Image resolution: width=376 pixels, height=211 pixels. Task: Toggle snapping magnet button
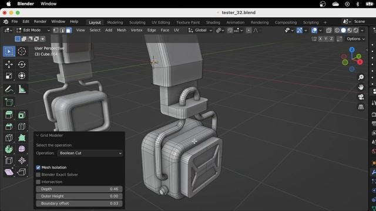coord(230,30)
